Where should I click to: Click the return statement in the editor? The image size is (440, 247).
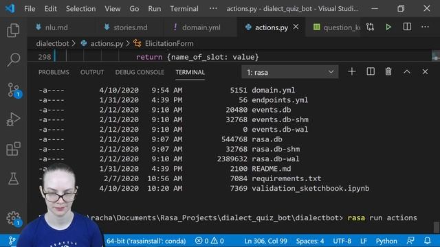197,57
